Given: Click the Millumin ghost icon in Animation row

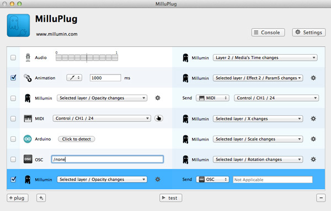Looking at the screenshot, I should pyautogui.click(x=185, y=78).
